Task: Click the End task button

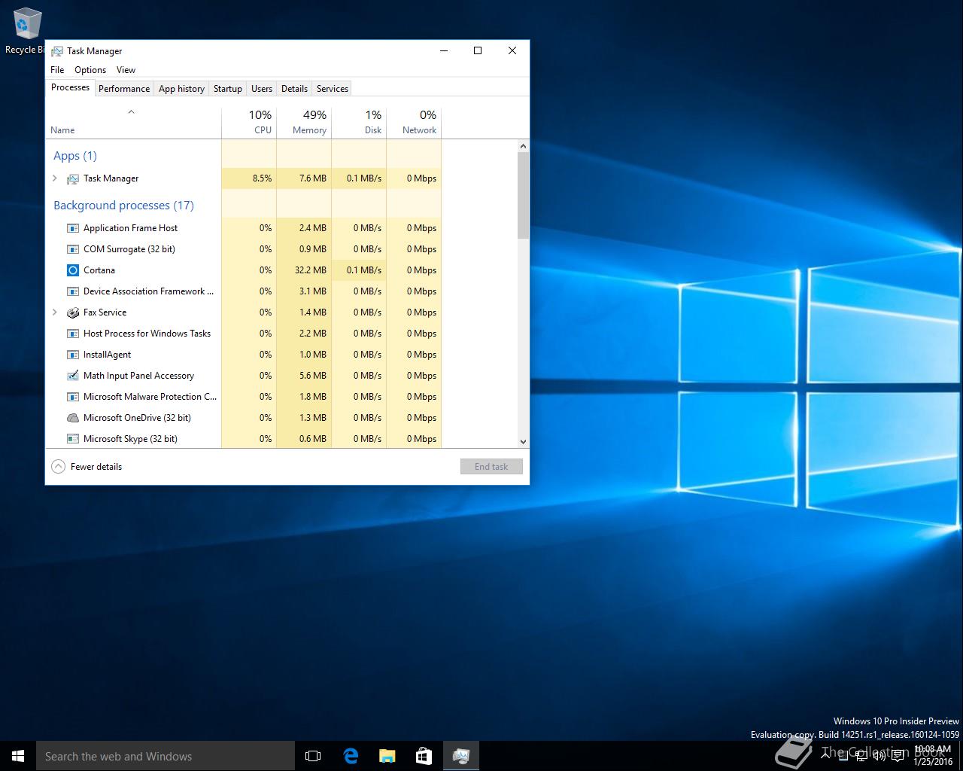Action: pos(491,467)
